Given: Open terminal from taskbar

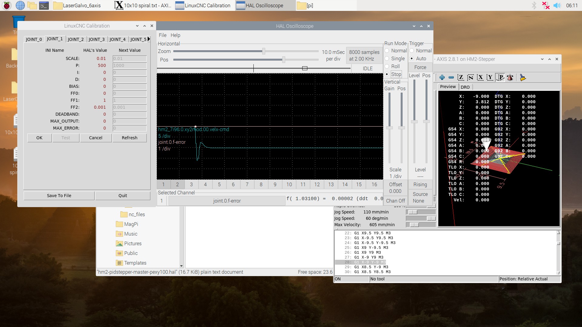Looking at the screenshot, I should pyautogui.click(x=44, y=5).
